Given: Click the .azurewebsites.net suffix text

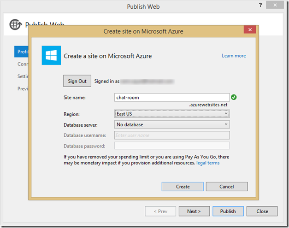Looking at the screenshot, I should pyautogui.click(x=208, y=105).
